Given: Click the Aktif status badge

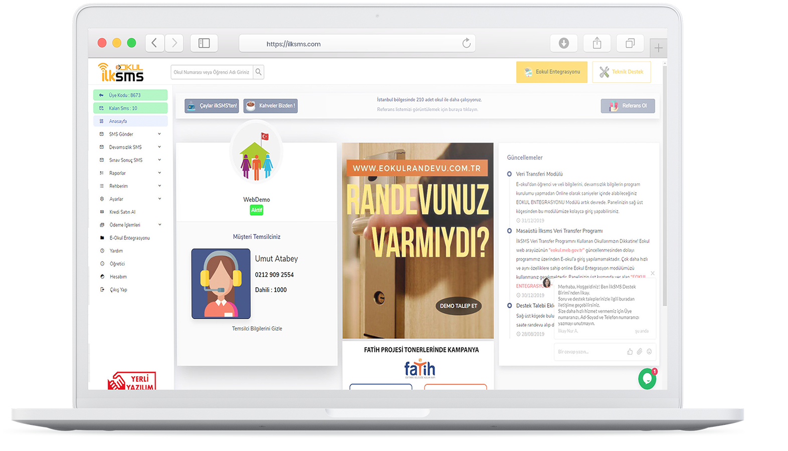Looking at the screenshot, I should tap(257, 210).
